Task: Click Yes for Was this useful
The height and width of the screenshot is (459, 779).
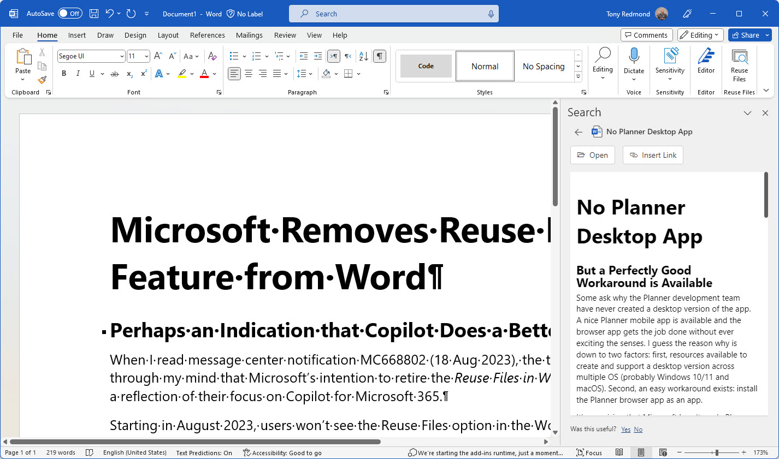Action: [x=625, y=430]
